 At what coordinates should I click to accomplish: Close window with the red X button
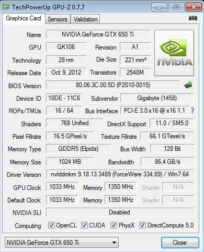194,7
